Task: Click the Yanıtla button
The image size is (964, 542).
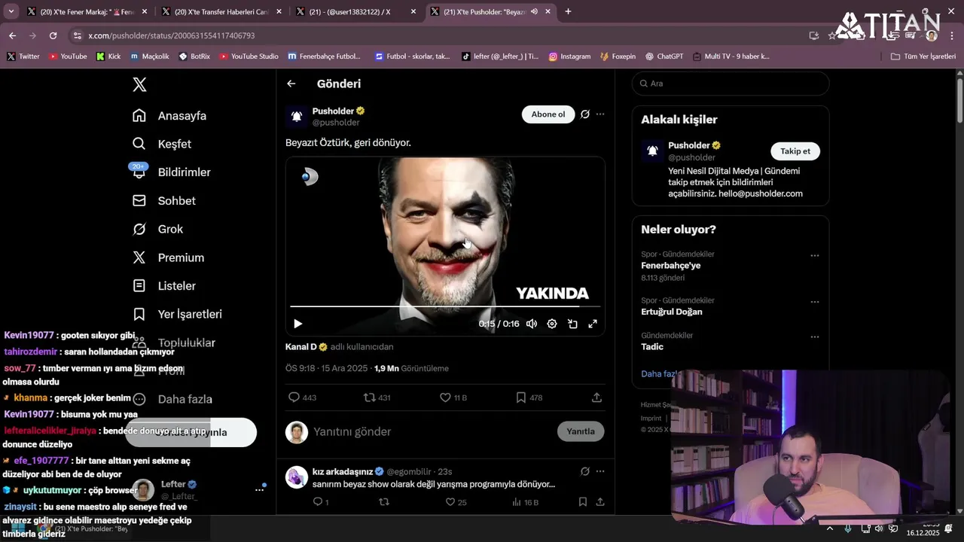Action: click(x=581, y=431)
